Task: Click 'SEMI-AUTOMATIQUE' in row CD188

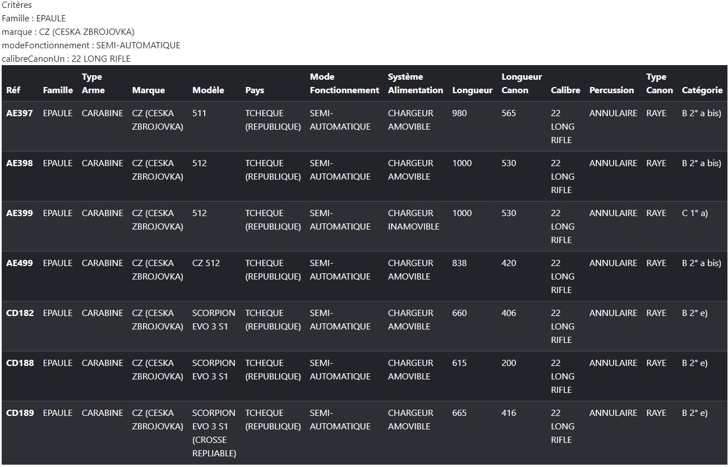Action: (x=340, y=369)
